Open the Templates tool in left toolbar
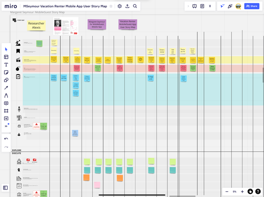This screenshot has width=264, height=197. (6, 57)
